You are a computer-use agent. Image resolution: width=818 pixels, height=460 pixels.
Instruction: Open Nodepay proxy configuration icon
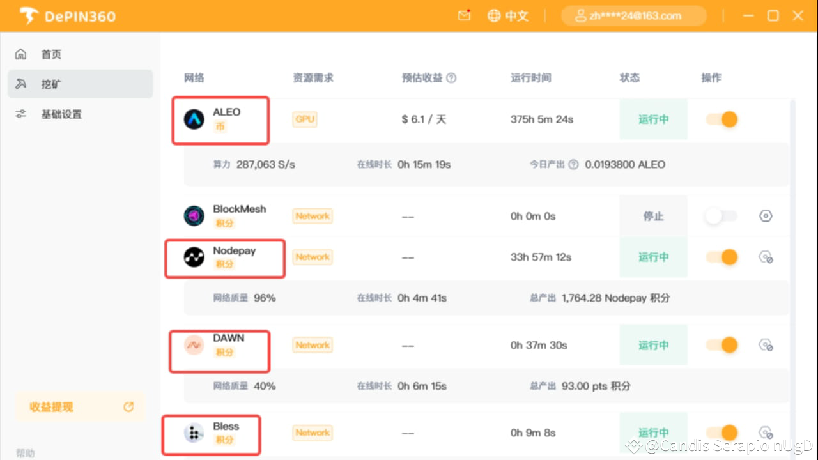(x=766, y=257)
